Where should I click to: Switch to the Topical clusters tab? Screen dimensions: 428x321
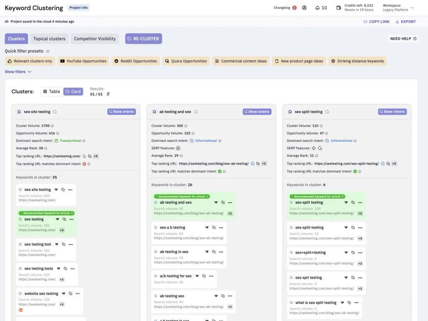(x=49, y=38)
